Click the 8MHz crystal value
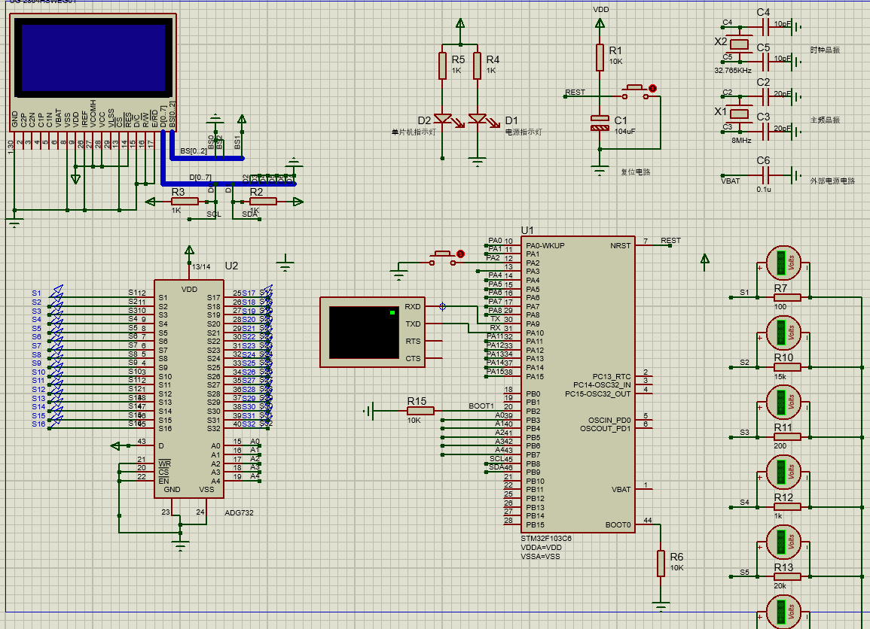 pos(741,140)
